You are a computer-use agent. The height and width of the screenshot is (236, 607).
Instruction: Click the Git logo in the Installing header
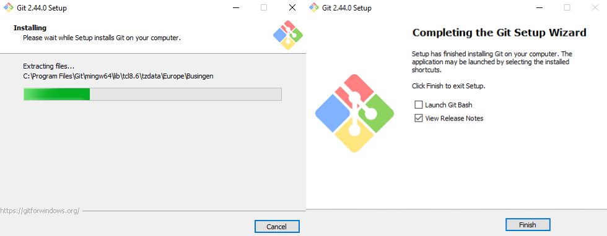point(288,35)
